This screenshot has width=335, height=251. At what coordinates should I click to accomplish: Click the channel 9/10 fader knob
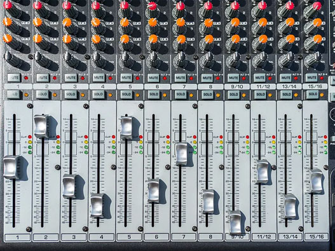[x=236, y=222]
